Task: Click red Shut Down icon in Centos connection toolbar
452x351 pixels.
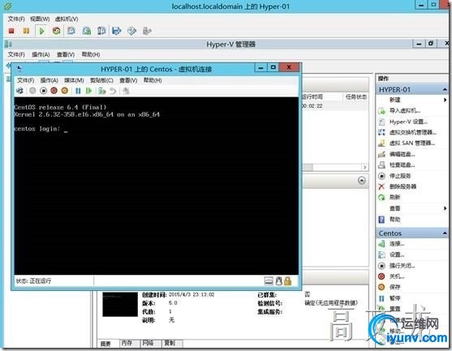Action: click(54, 91)
